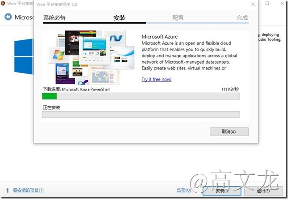Click the 正在安装 label
Image resolution: width=288 pixels, height=199 pixels.
click(51, 108)
